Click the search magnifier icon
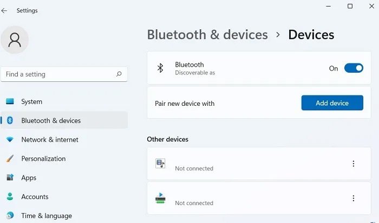 [x=119, y=74]
